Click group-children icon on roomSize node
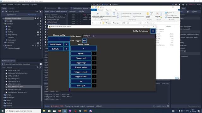The width and height of the screenshot is (202, 113). [38, 24]
